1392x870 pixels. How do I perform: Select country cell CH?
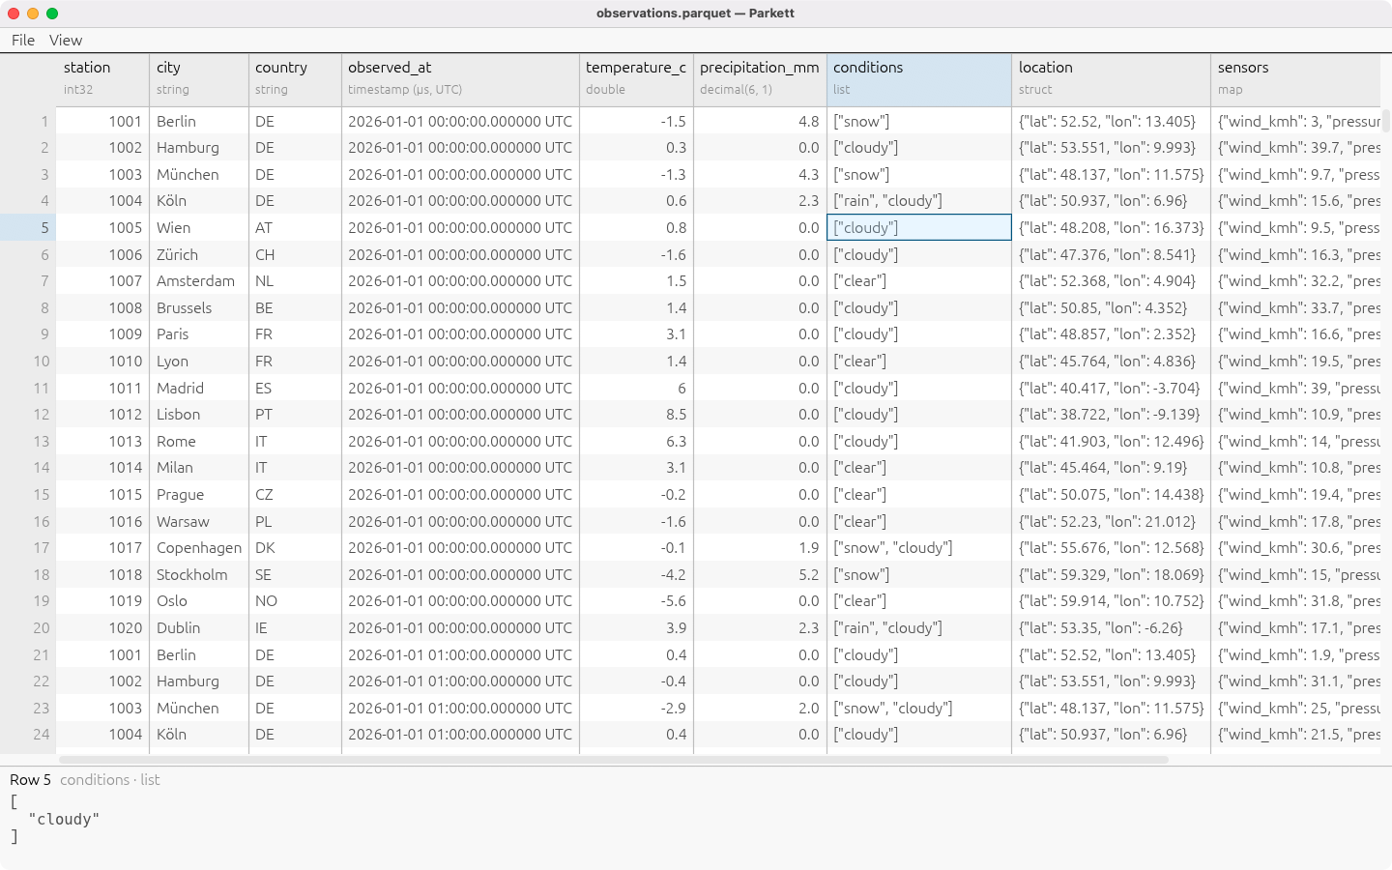[x=295, y=255]
